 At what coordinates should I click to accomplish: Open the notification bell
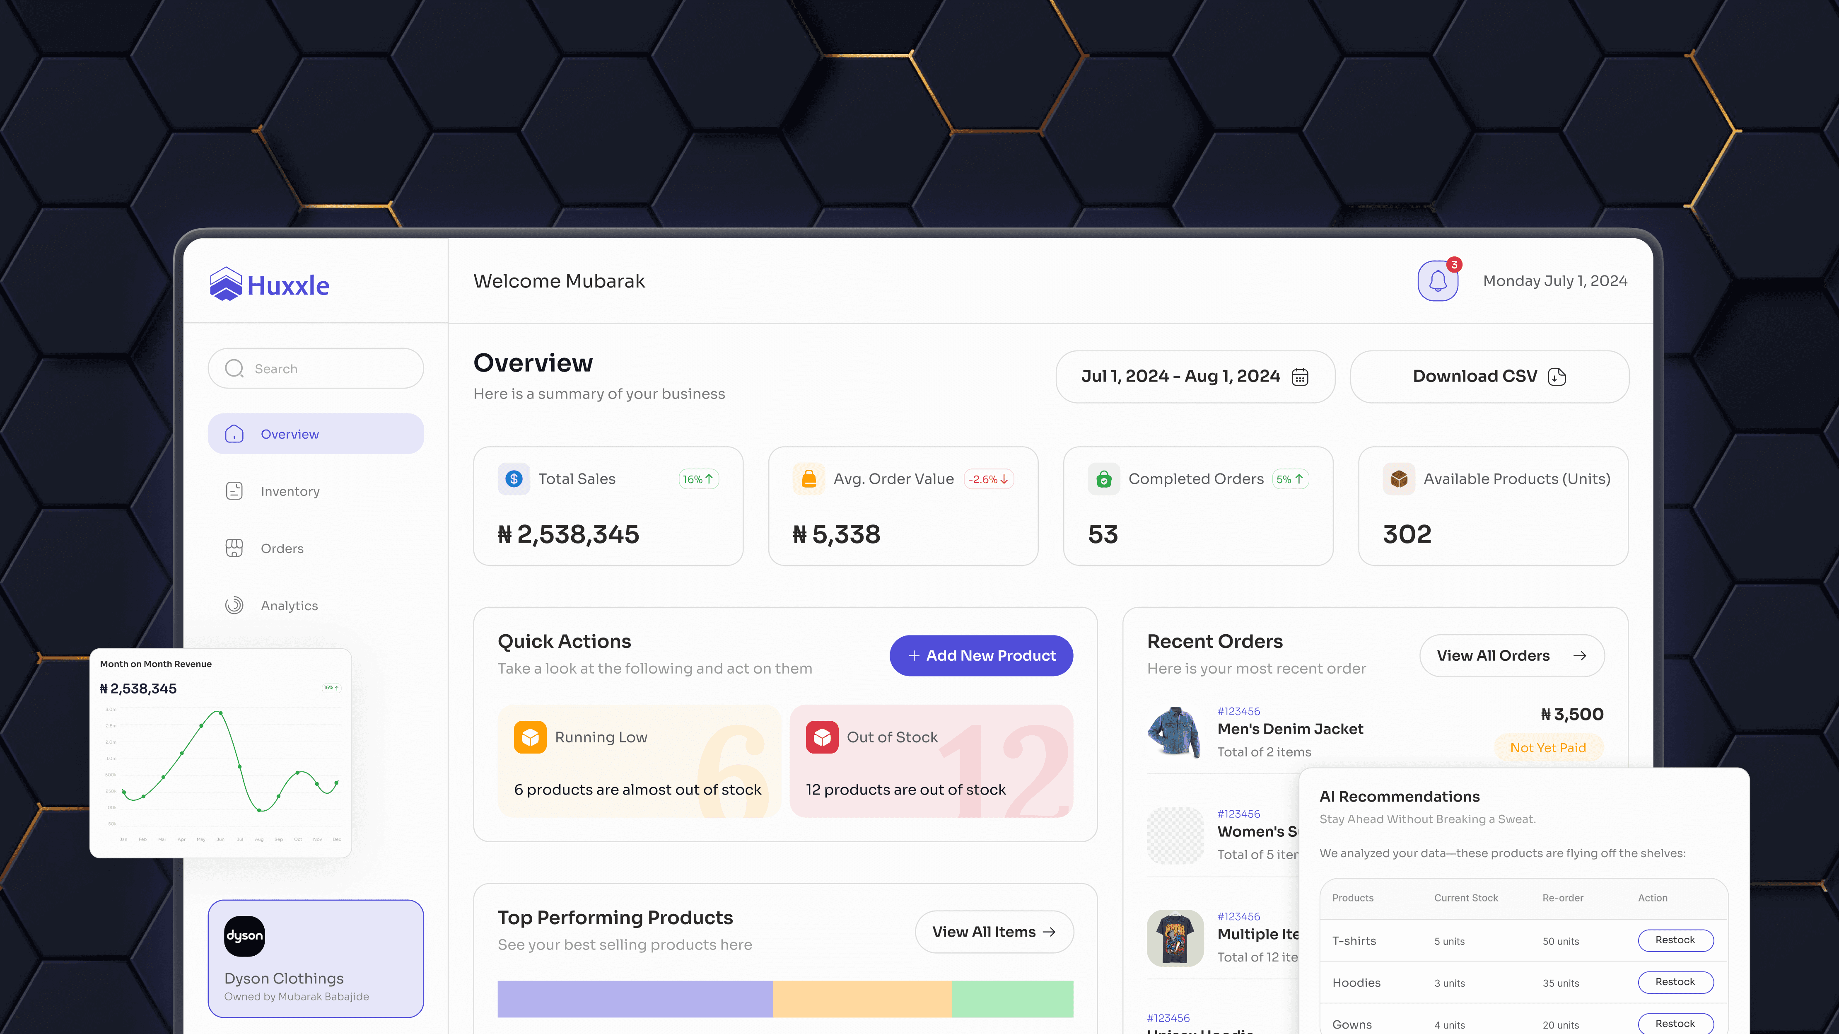[1438, 281]
